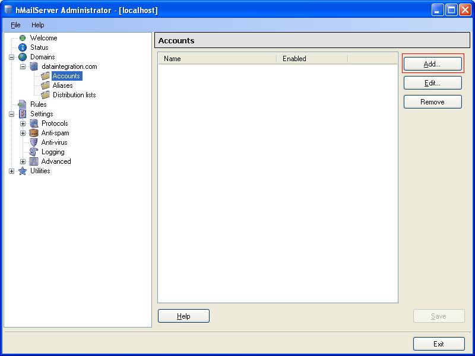Select the Advanced label
The height and width of the screenshot is (356, 475).
(x=56, y=161)
